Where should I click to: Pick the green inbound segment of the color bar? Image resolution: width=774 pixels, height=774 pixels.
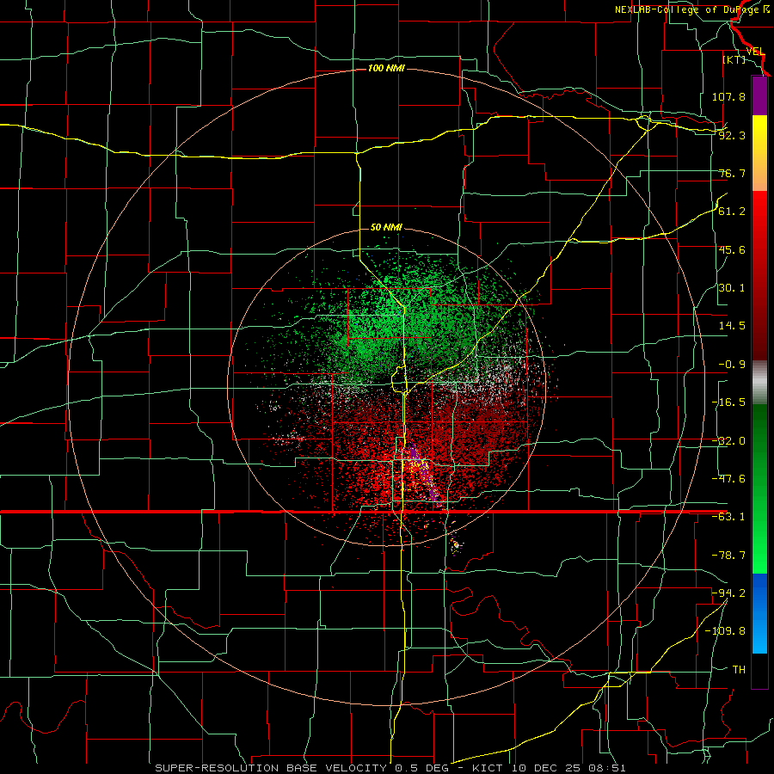(x=759, y=488)
